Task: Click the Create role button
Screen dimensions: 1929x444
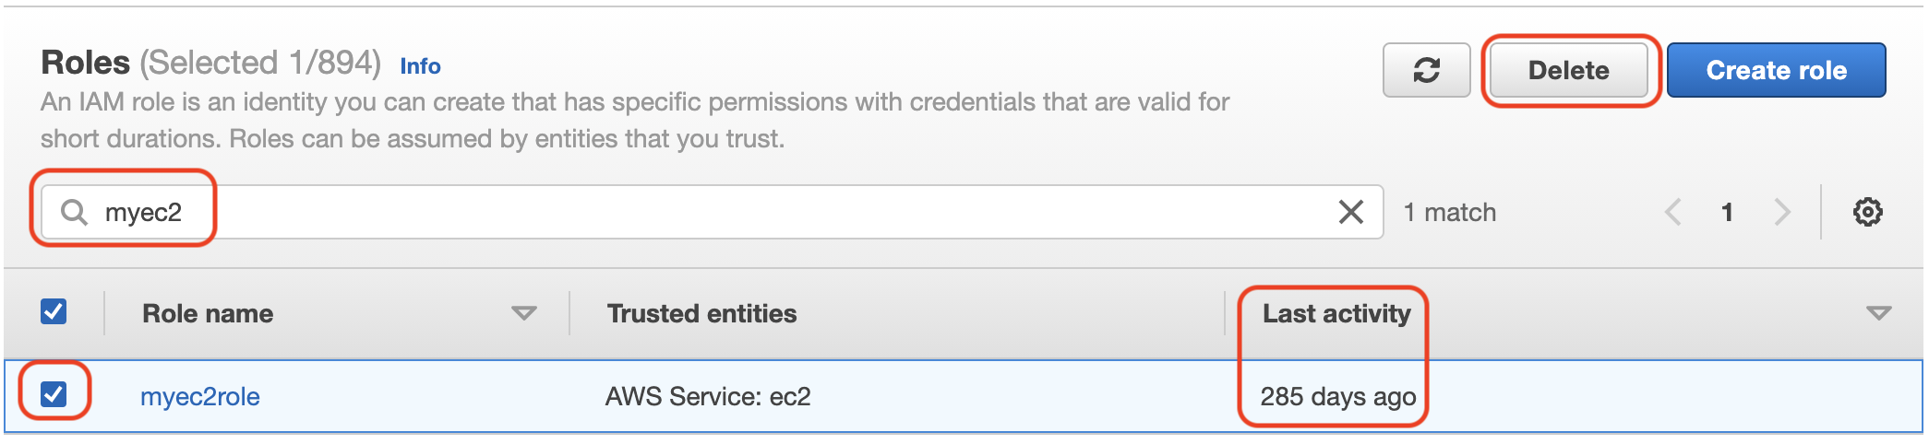Action: [x=1777, y=70]
